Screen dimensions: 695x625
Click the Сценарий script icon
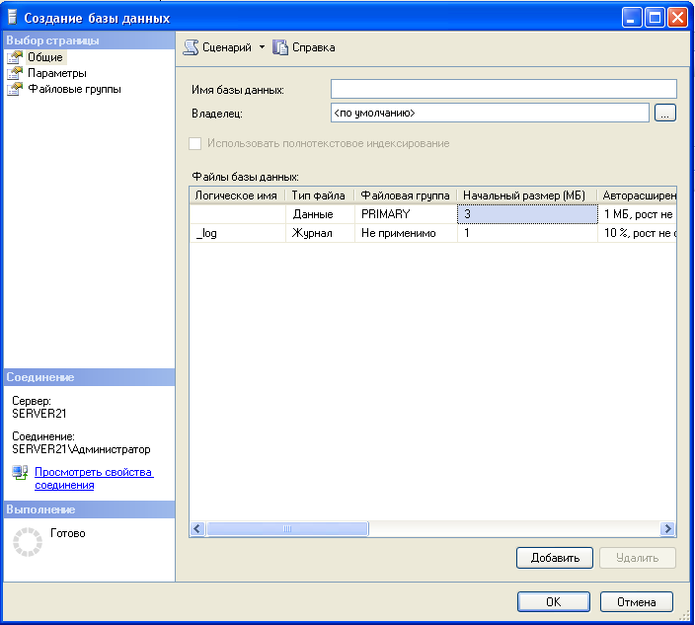point(192,47)
